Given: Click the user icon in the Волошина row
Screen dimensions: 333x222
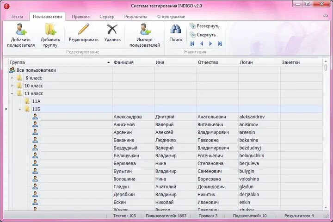Looking at the screenshot, I should tap(35, 179).
